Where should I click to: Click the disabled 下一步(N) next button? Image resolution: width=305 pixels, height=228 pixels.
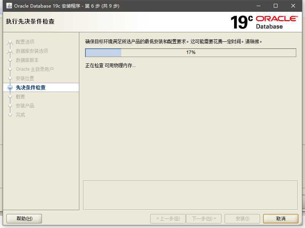(204, 219)
